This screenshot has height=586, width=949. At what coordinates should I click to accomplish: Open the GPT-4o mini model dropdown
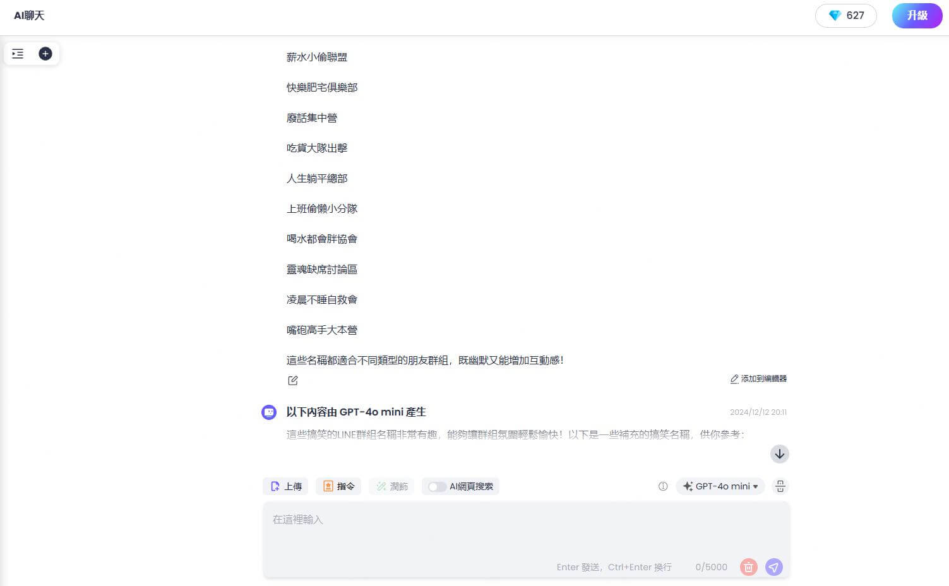pos(720,486)
